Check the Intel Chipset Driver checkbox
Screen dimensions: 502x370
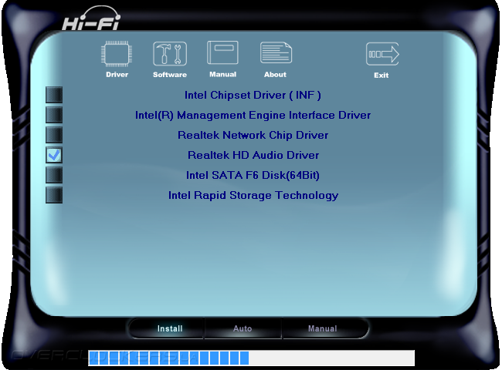pos(54,95)
